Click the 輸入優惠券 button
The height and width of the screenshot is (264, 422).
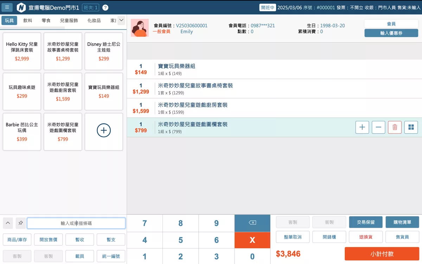click(391, 33)
